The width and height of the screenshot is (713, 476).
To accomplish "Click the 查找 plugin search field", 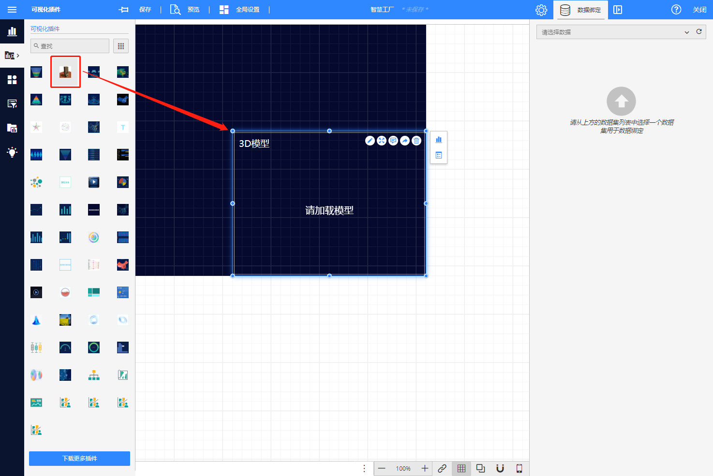I will click(x=70, y=46).
